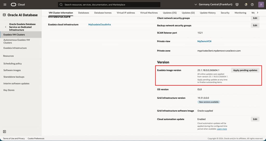Open the user profile avatar

pyautogui.click(x=261, y=5)
